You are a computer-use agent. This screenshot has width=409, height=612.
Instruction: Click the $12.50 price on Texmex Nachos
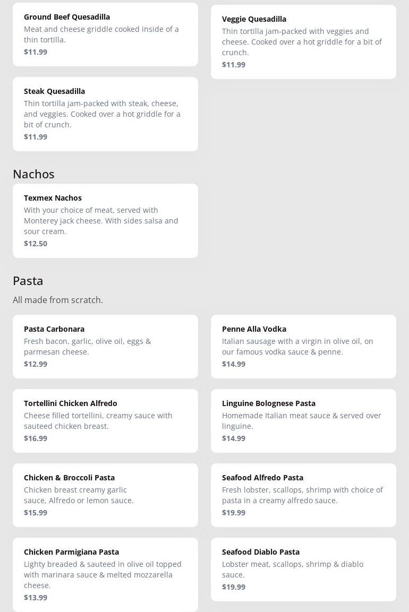[x=36, y=244]
